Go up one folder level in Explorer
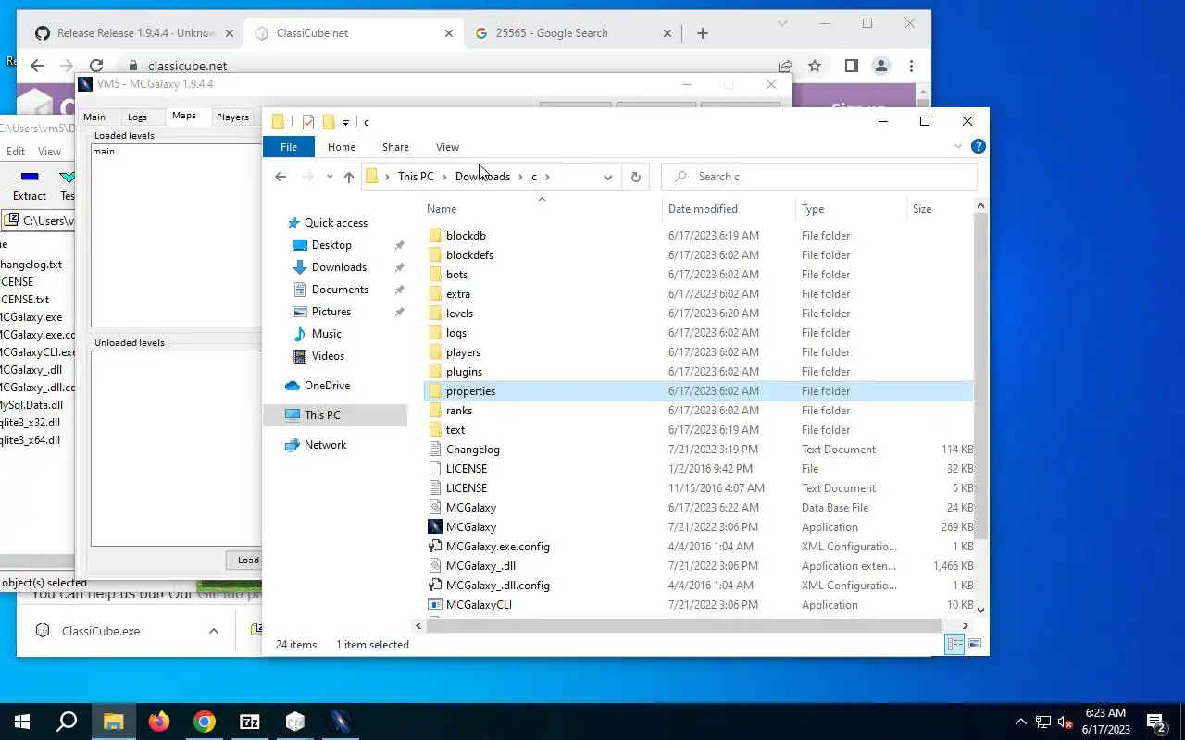Image resolution: width=1185 pixels, height=740 pixels. point(348,177)
